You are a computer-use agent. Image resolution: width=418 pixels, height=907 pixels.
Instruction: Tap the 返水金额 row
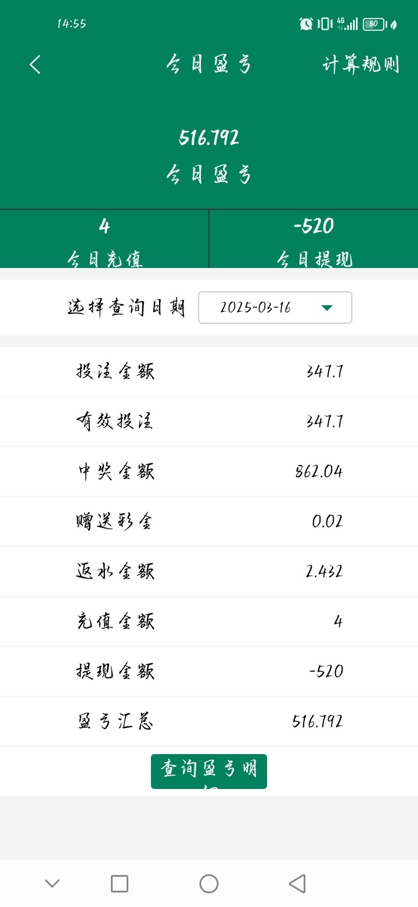point(209,572)
